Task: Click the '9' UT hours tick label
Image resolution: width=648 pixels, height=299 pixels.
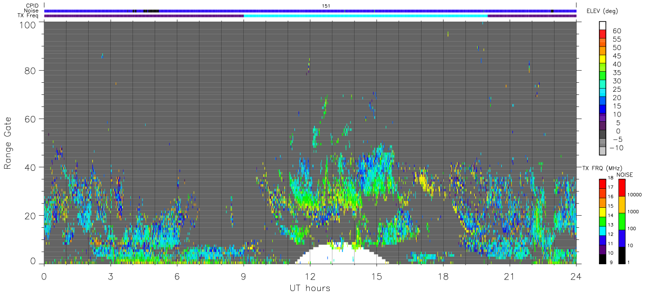Action: click(x=244, y=276)
